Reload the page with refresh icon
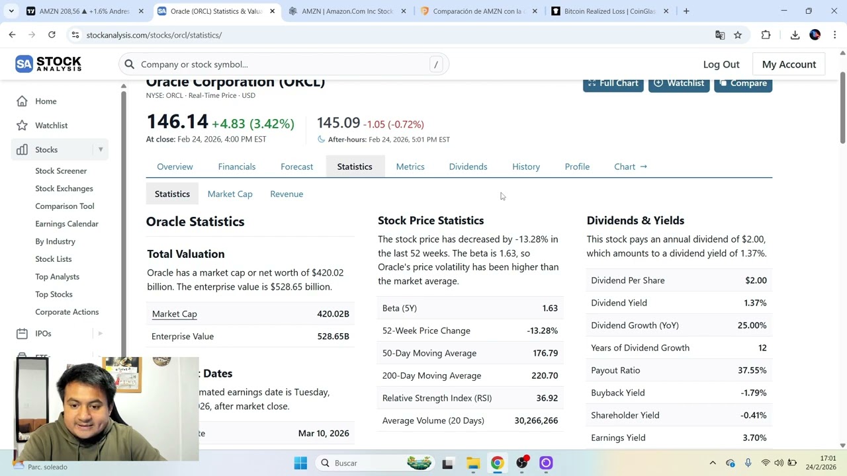 [52, 35]
